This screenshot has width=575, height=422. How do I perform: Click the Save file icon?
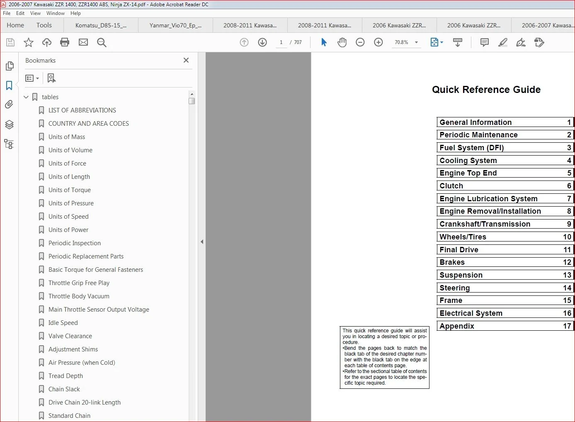coord(10,42)
